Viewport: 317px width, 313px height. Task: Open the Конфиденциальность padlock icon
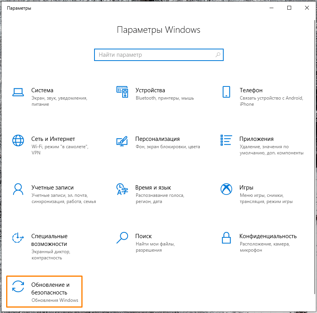click(226, 237)
